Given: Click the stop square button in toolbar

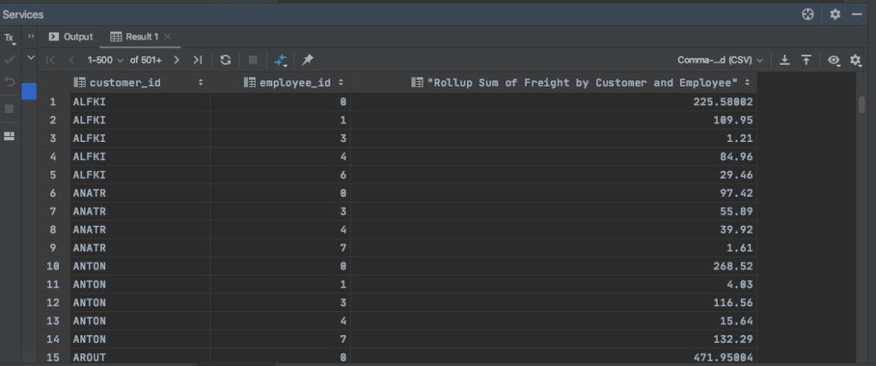Looking at the screenshot, I should tap(253, 60).
